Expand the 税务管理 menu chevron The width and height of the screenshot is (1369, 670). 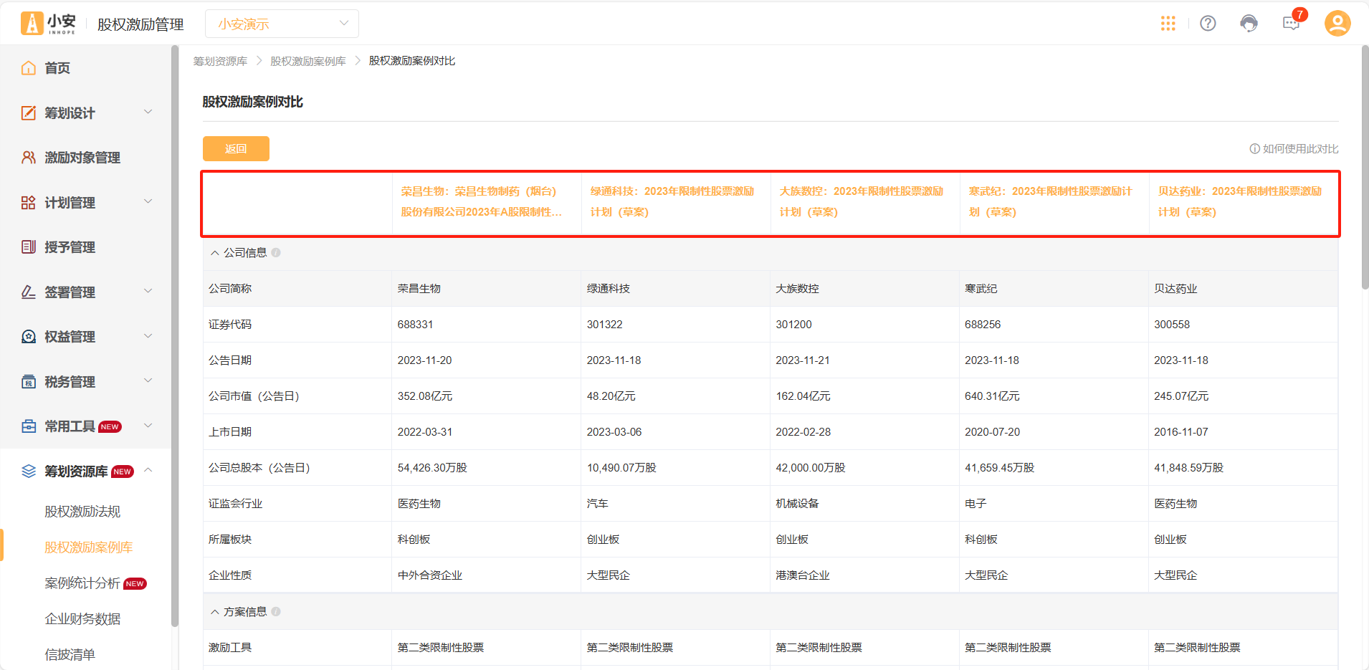[148, 380]
